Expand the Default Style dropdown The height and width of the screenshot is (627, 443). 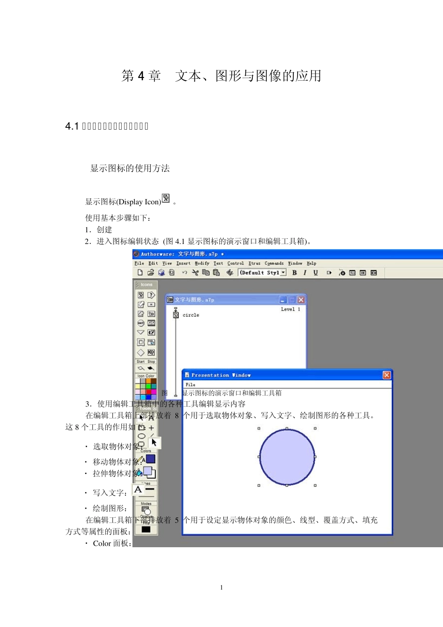[283, 272]
